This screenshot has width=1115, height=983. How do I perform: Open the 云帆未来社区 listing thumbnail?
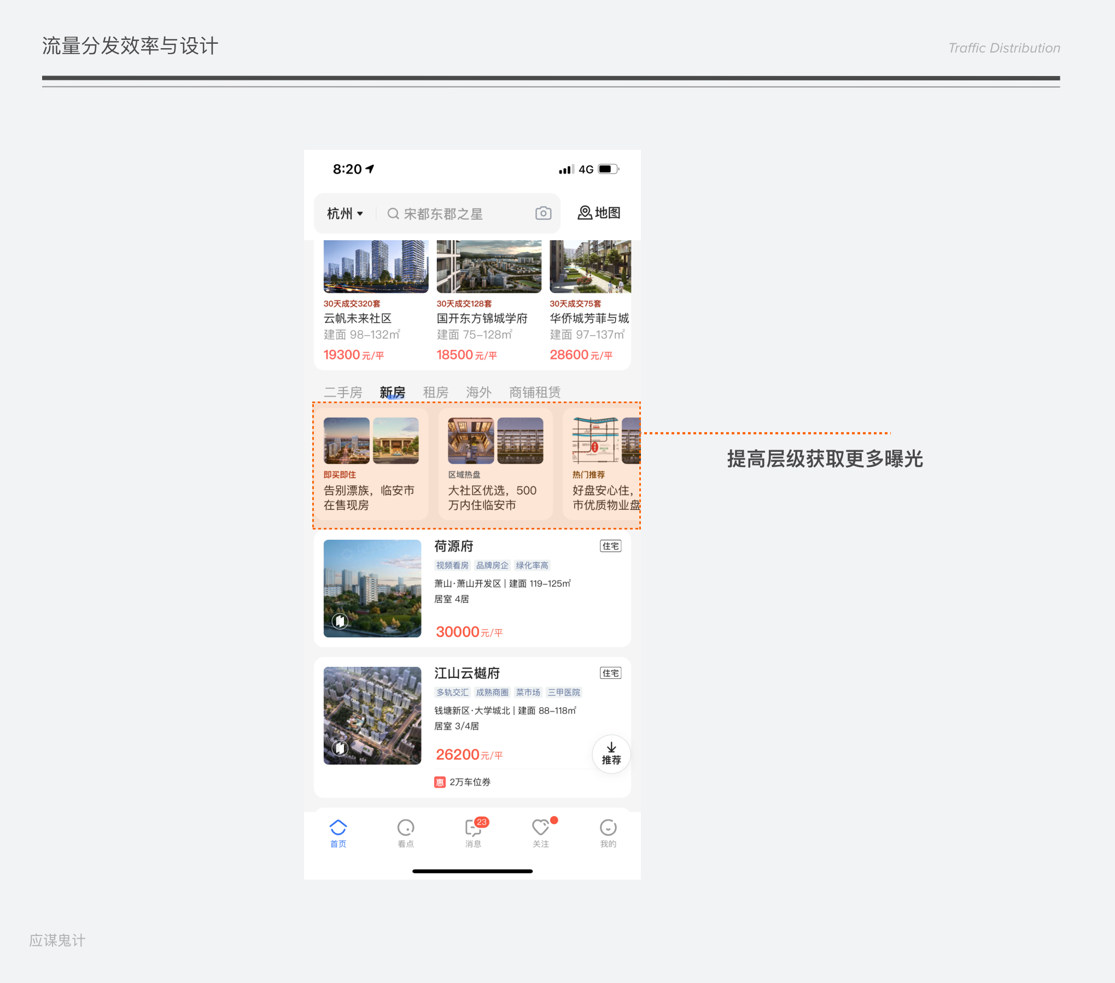tap(376, 266)
